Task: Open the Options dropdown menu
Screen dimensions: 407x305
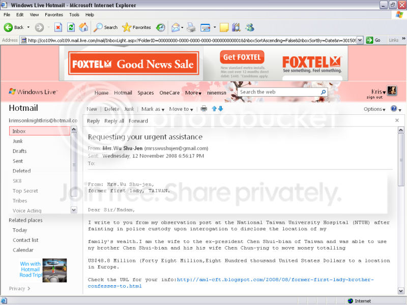Action: pyautogui.click(x=374, y=109)
